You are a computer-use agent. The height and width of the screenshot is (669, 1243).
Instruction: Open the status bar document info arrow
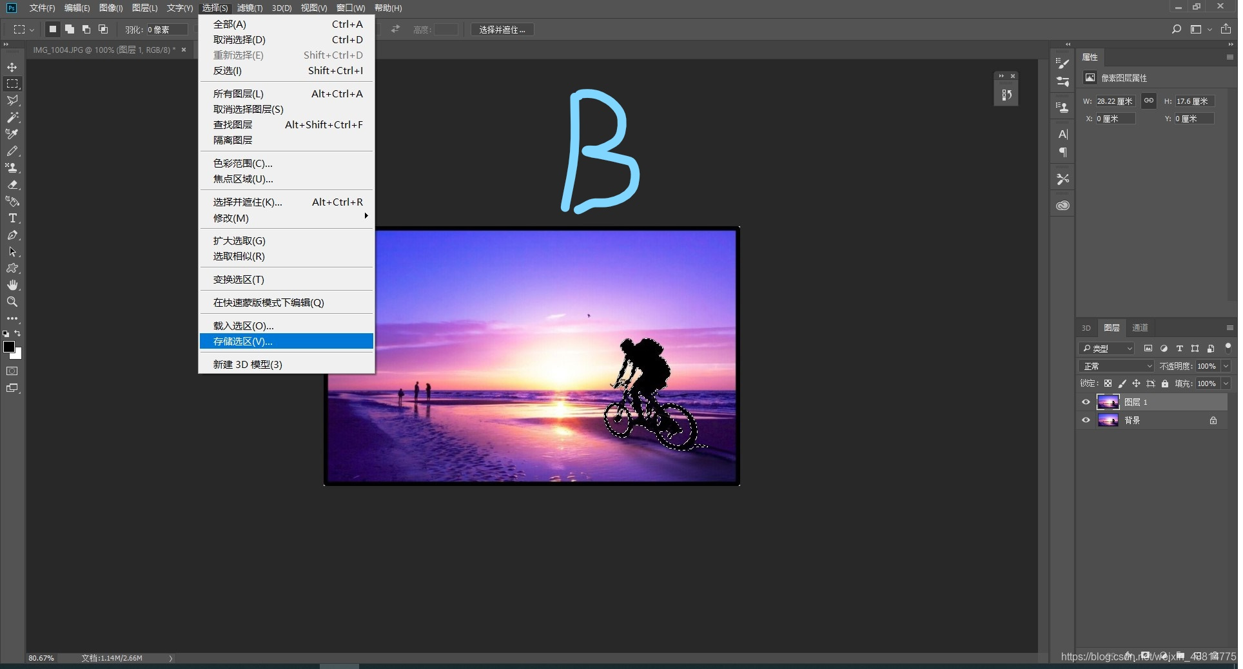click(171, 658)
